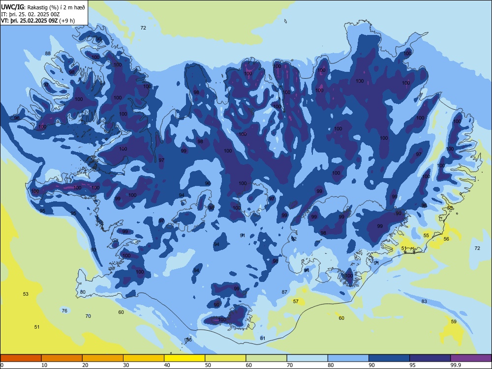Click the dark orange 0–10 legend swatch
492x369 pixels.
[21, 358]
